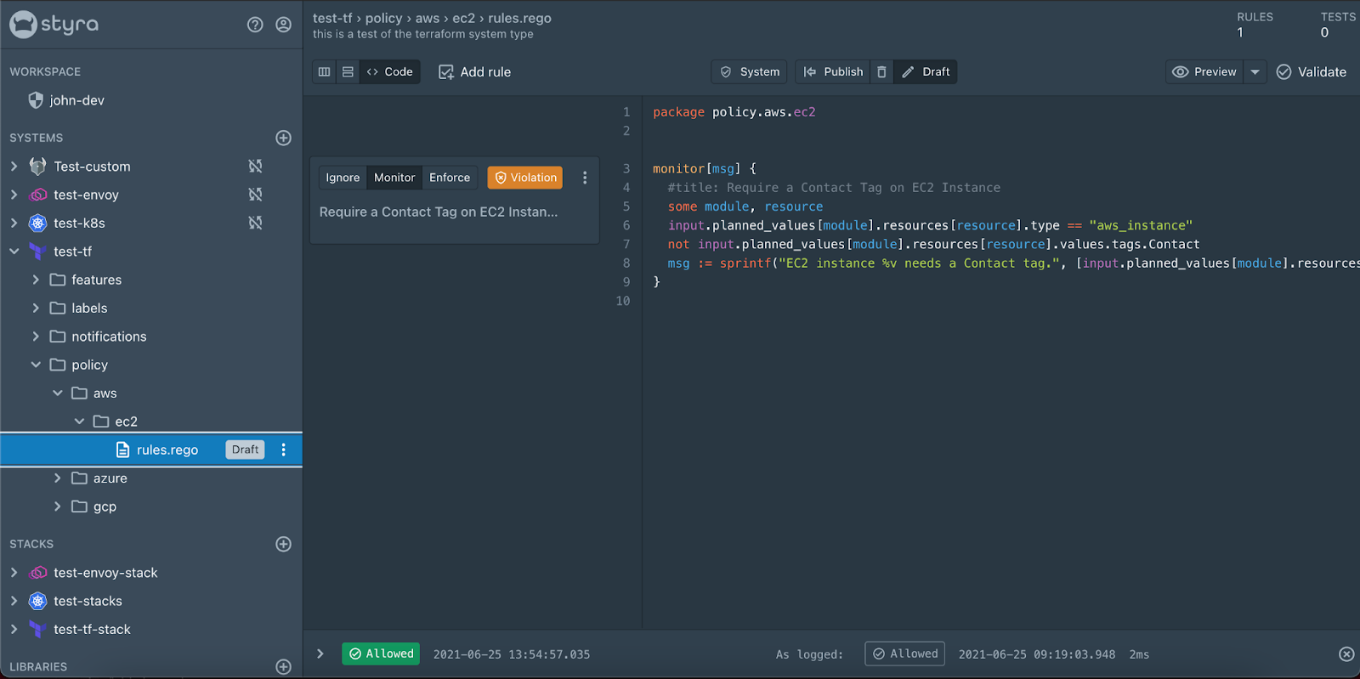Click 'policy' in the breadcrumb path
The image size is (1360, 679).
click(x=383, y=18)
